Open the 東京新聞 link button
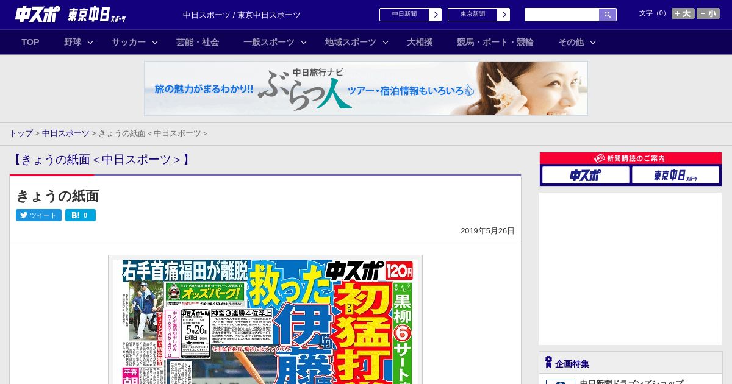732x384 pixels. pyautogui.click(x=472, y=15)
